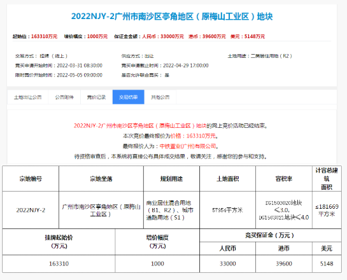Open the 竞价记录 tab
The image size is (347, 280).
coord(96,97)
